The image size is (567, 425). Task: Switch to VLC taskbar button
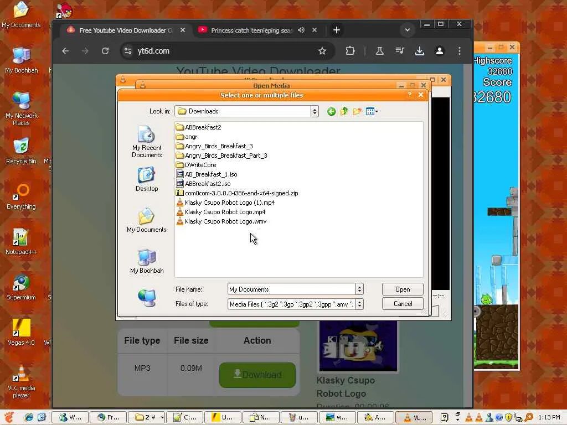413,417
